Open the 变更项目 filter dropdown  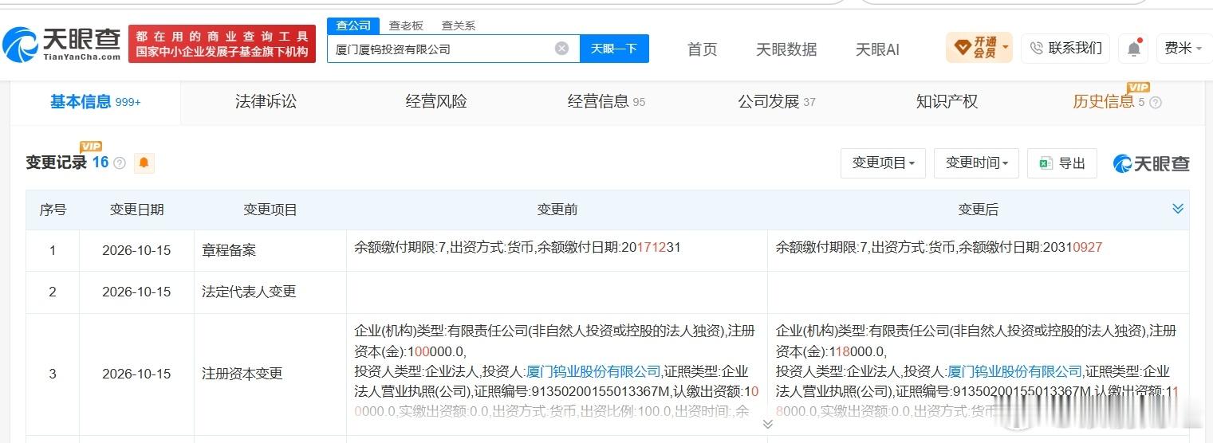pos(883,163)
